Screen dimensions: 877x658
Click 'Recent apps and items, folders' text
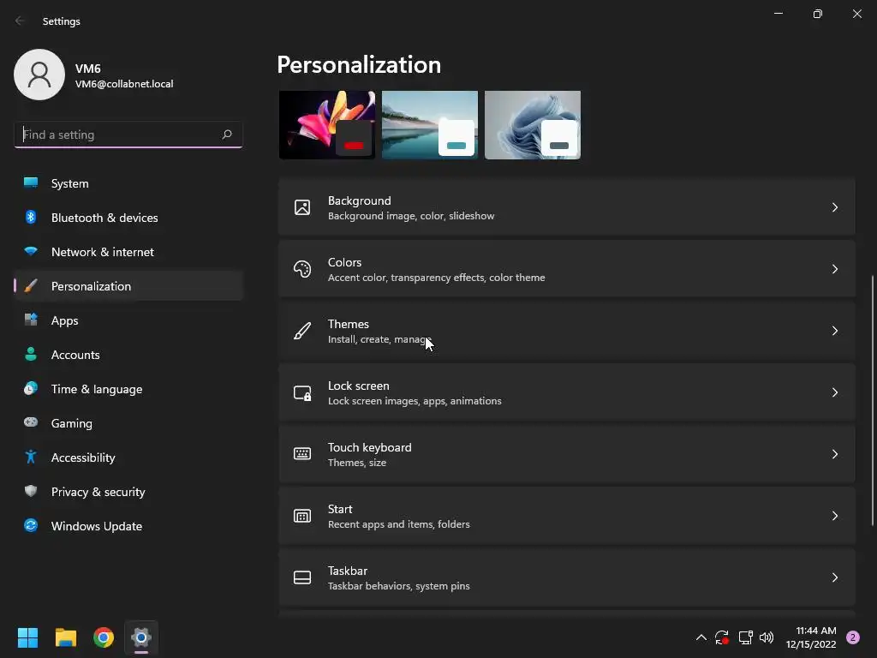[399, 524]
